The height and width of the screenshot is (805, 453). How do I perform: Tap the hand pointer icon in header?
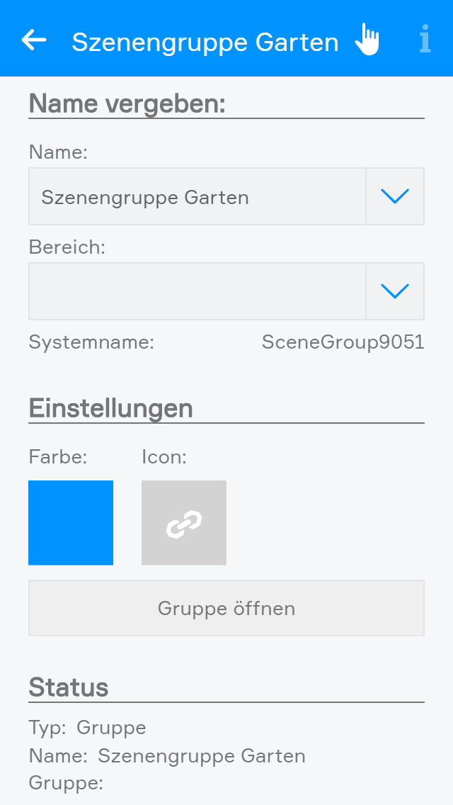coord(367,40)
